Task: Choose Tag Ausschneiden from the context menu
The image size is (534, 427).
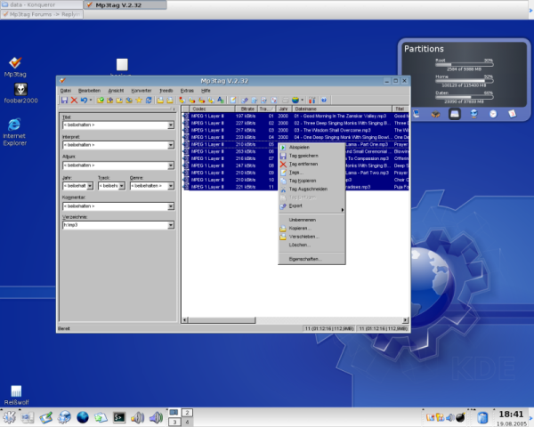Action: tap(311, 189)
